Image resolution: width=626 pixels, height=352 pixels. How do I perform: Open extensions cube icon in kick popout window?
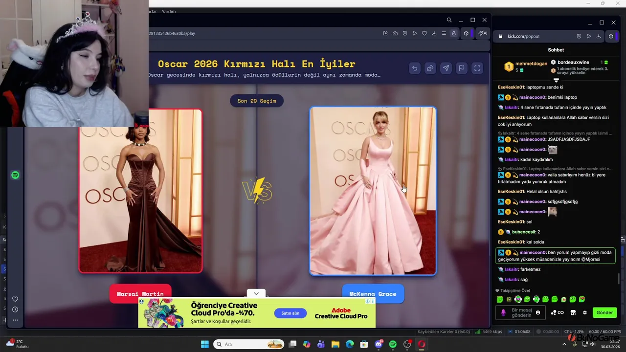click(x=611, y=36)
